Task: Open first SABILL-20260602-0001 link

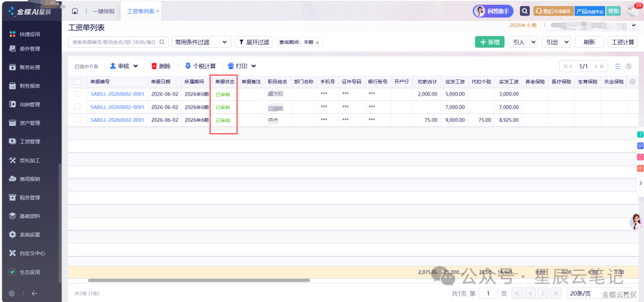Action: point(117,94)
